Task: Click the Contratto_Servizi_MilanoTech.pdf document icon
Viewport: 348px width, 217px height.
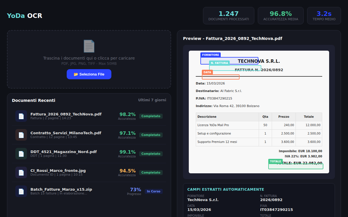Action: (21, 135)
